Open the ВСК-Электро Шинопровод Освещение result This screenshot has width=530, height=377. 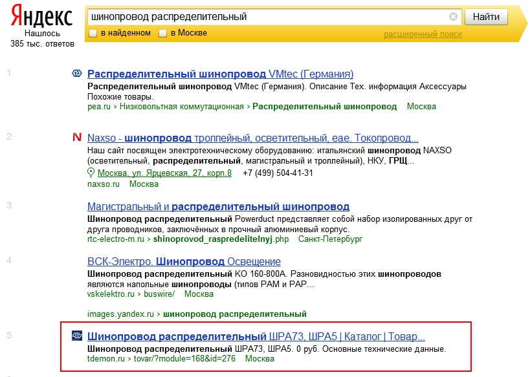184,261
